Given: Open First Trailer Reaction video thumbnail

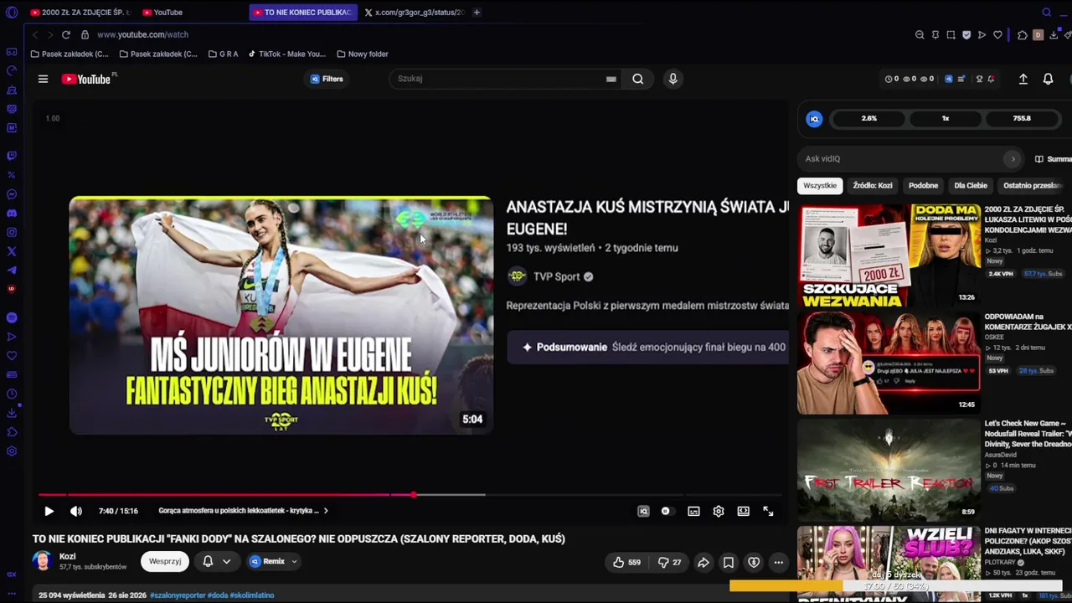Looking at the screenshot, I should (889, 470).
